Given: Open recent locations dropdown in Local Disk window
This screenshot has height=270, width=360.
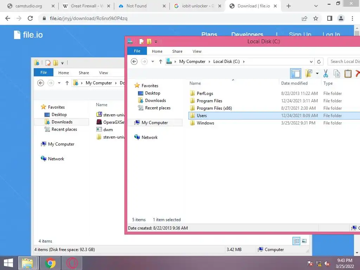Looking at the screenshot, I should 153,62.
